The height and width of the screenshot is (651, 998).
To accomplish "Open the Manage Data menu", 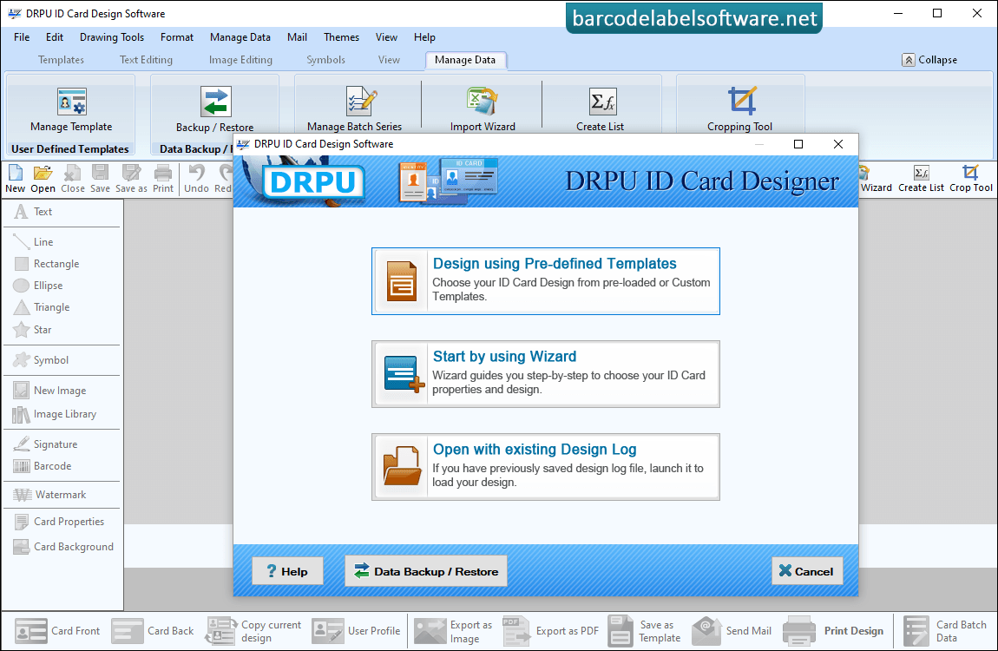I will point(240,37).
